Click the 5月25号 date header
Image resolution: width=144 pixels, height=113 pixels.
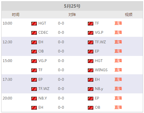72,6
